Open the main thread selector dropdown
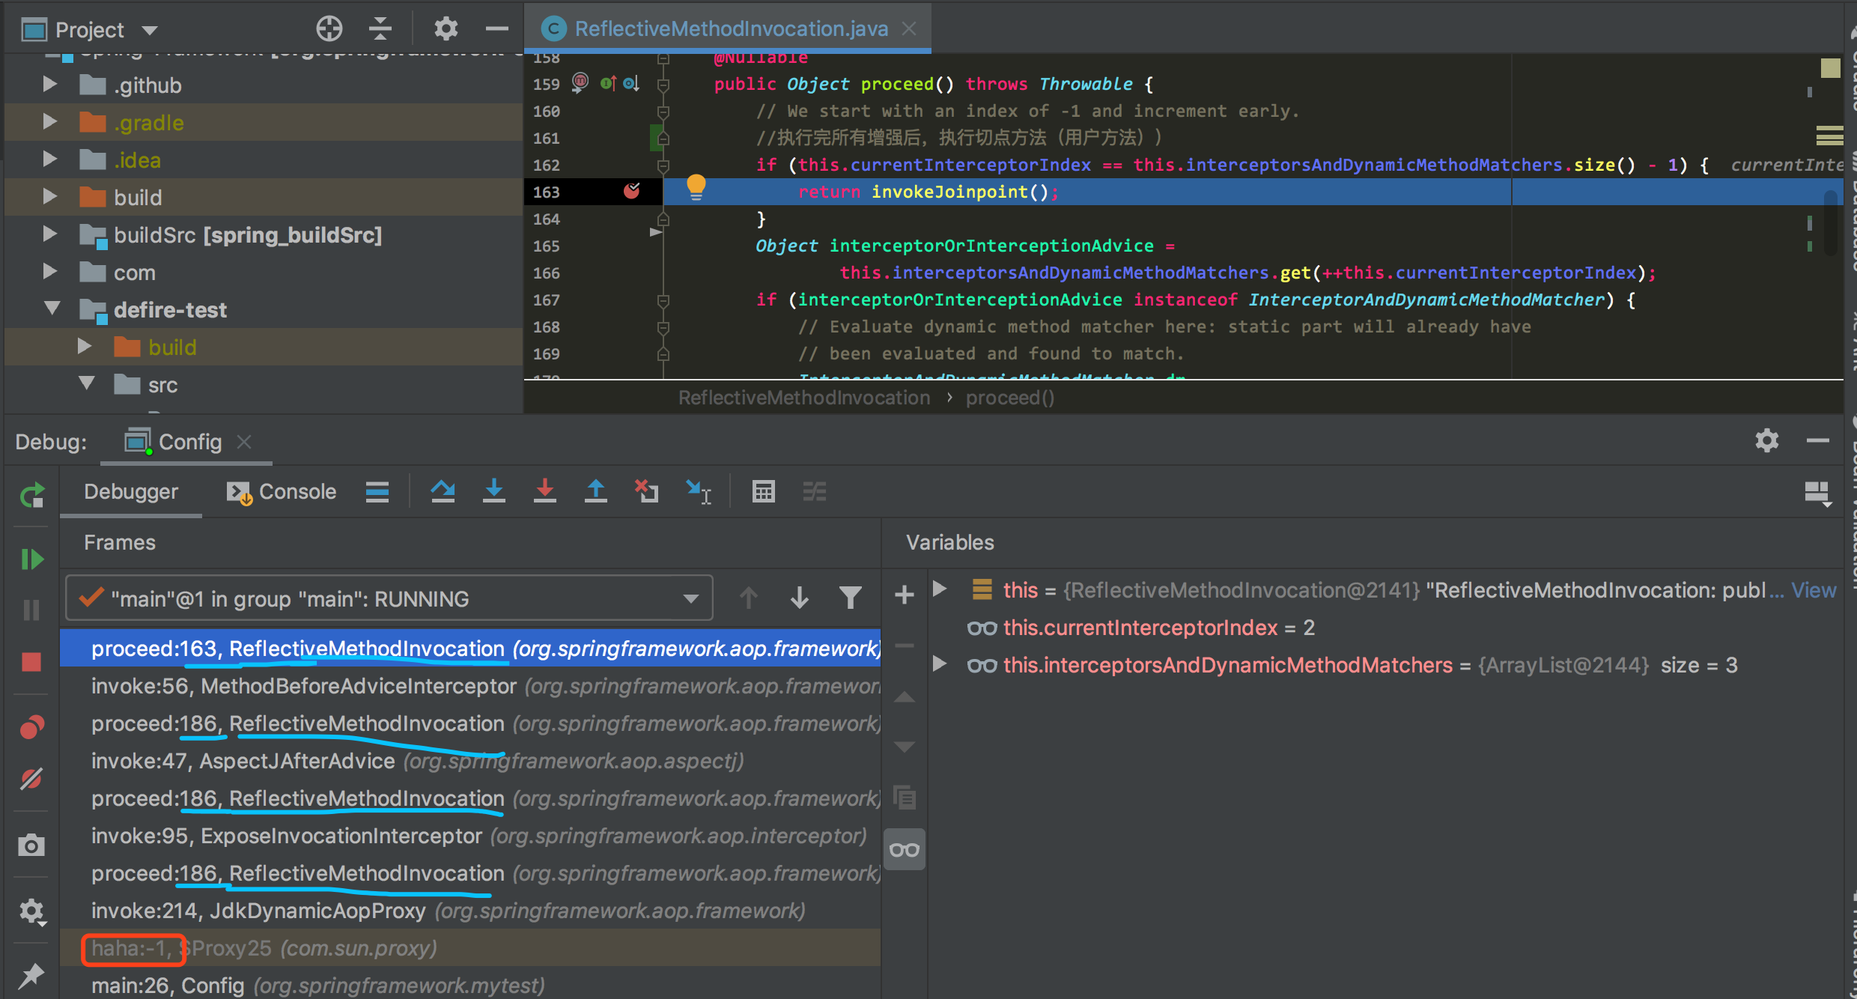The image size is (1857, 999). (x=690, y=598)
